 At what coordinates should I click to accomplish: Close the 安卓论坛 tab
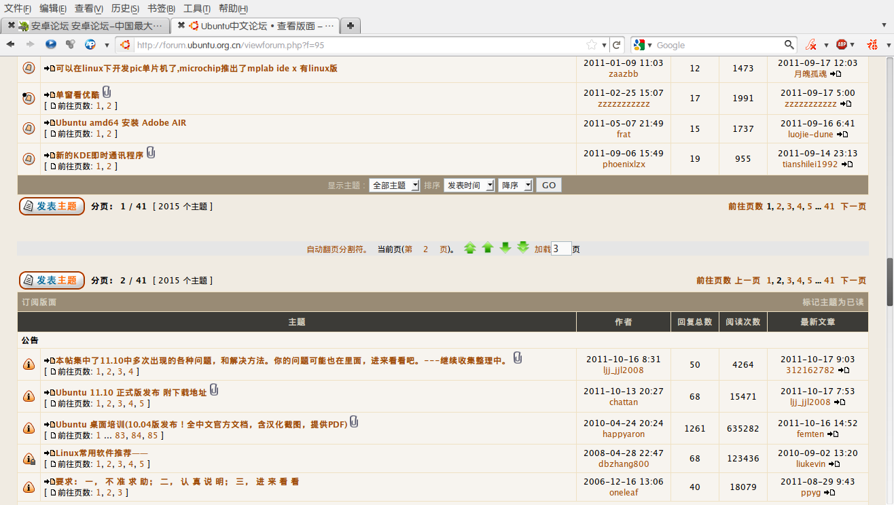pyautogui.click(x=11, y=26)
